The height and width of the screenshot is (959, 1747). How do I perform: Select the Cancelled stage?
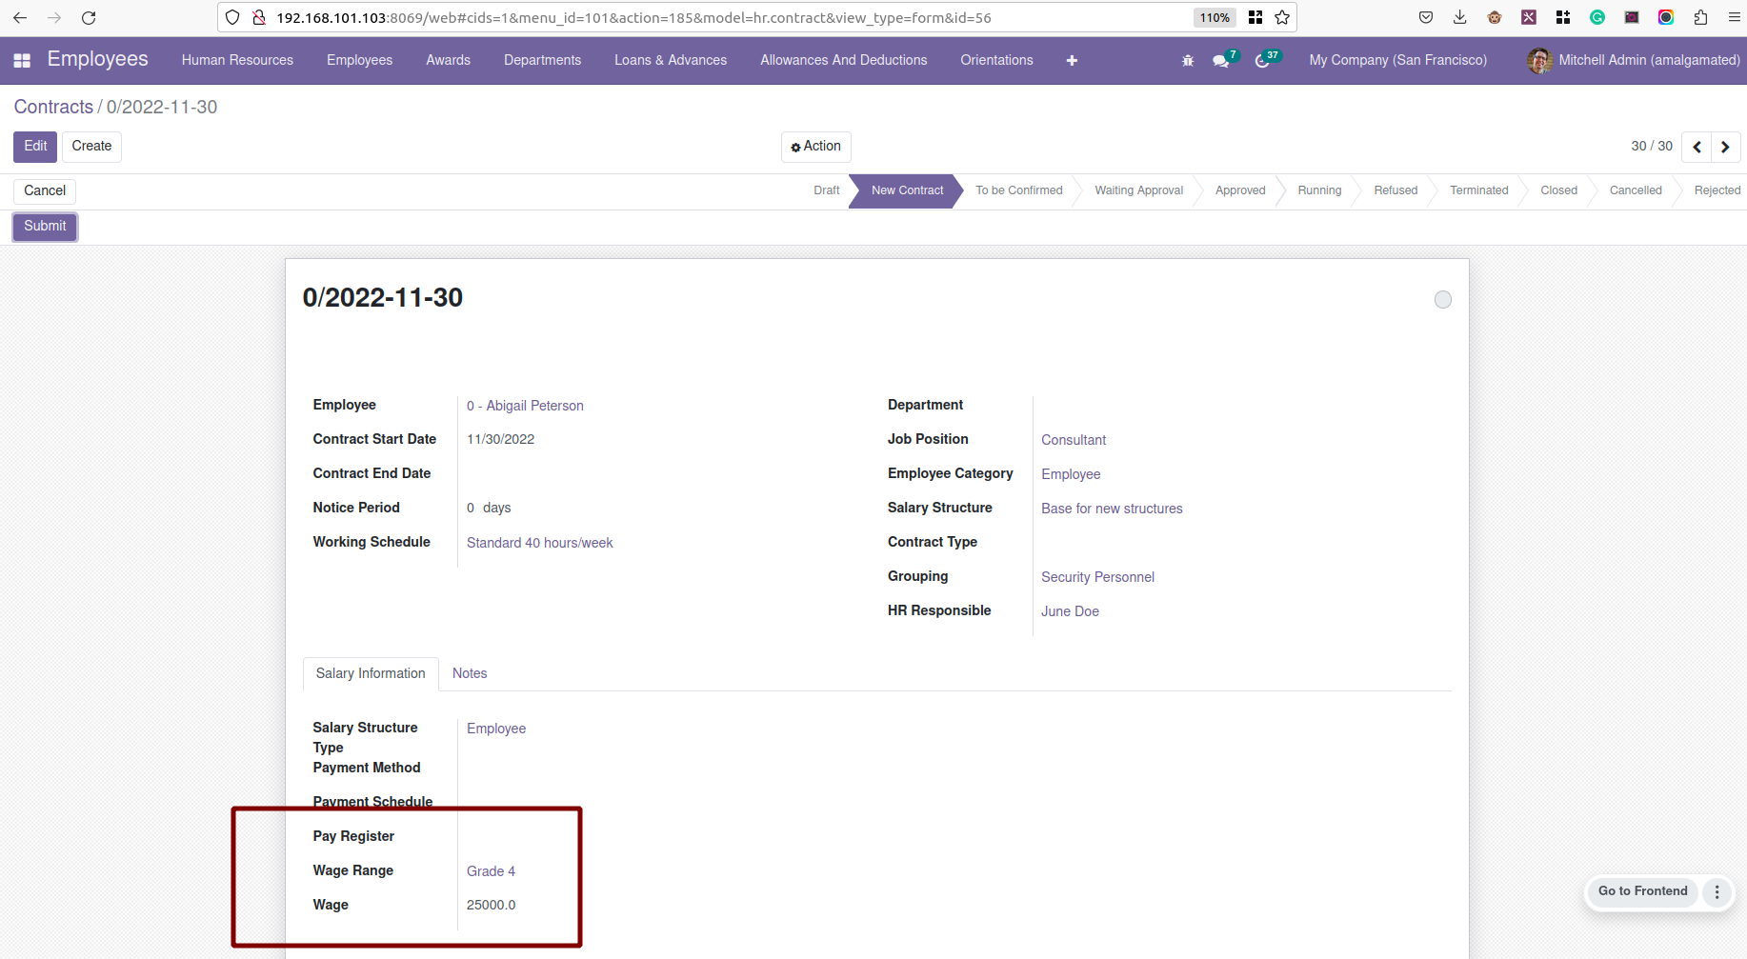(1636, 190)
